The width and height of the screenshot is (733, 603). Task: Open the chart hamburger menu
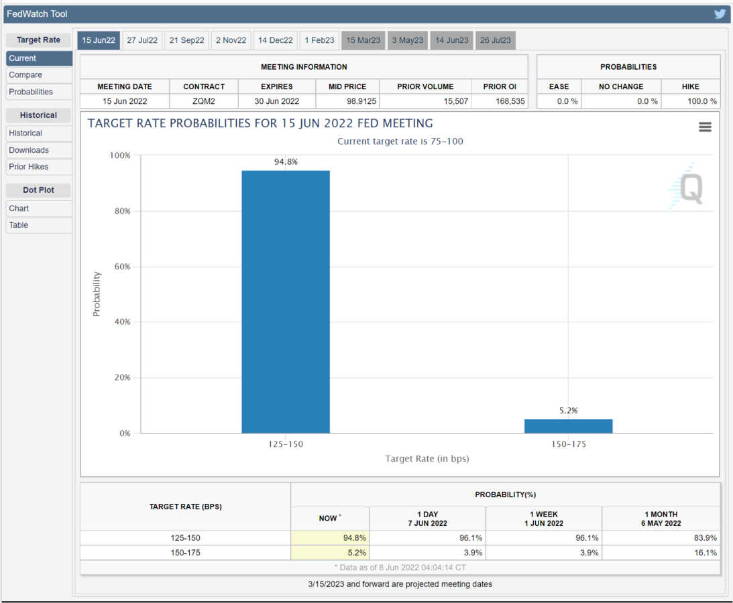pyautogui.click(x=705, y=127)
